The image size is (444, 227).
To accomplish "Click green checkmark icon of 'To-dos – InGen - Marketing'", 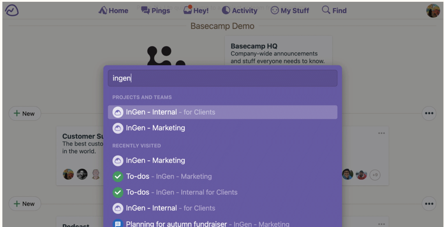I will [x=118, y=177].
